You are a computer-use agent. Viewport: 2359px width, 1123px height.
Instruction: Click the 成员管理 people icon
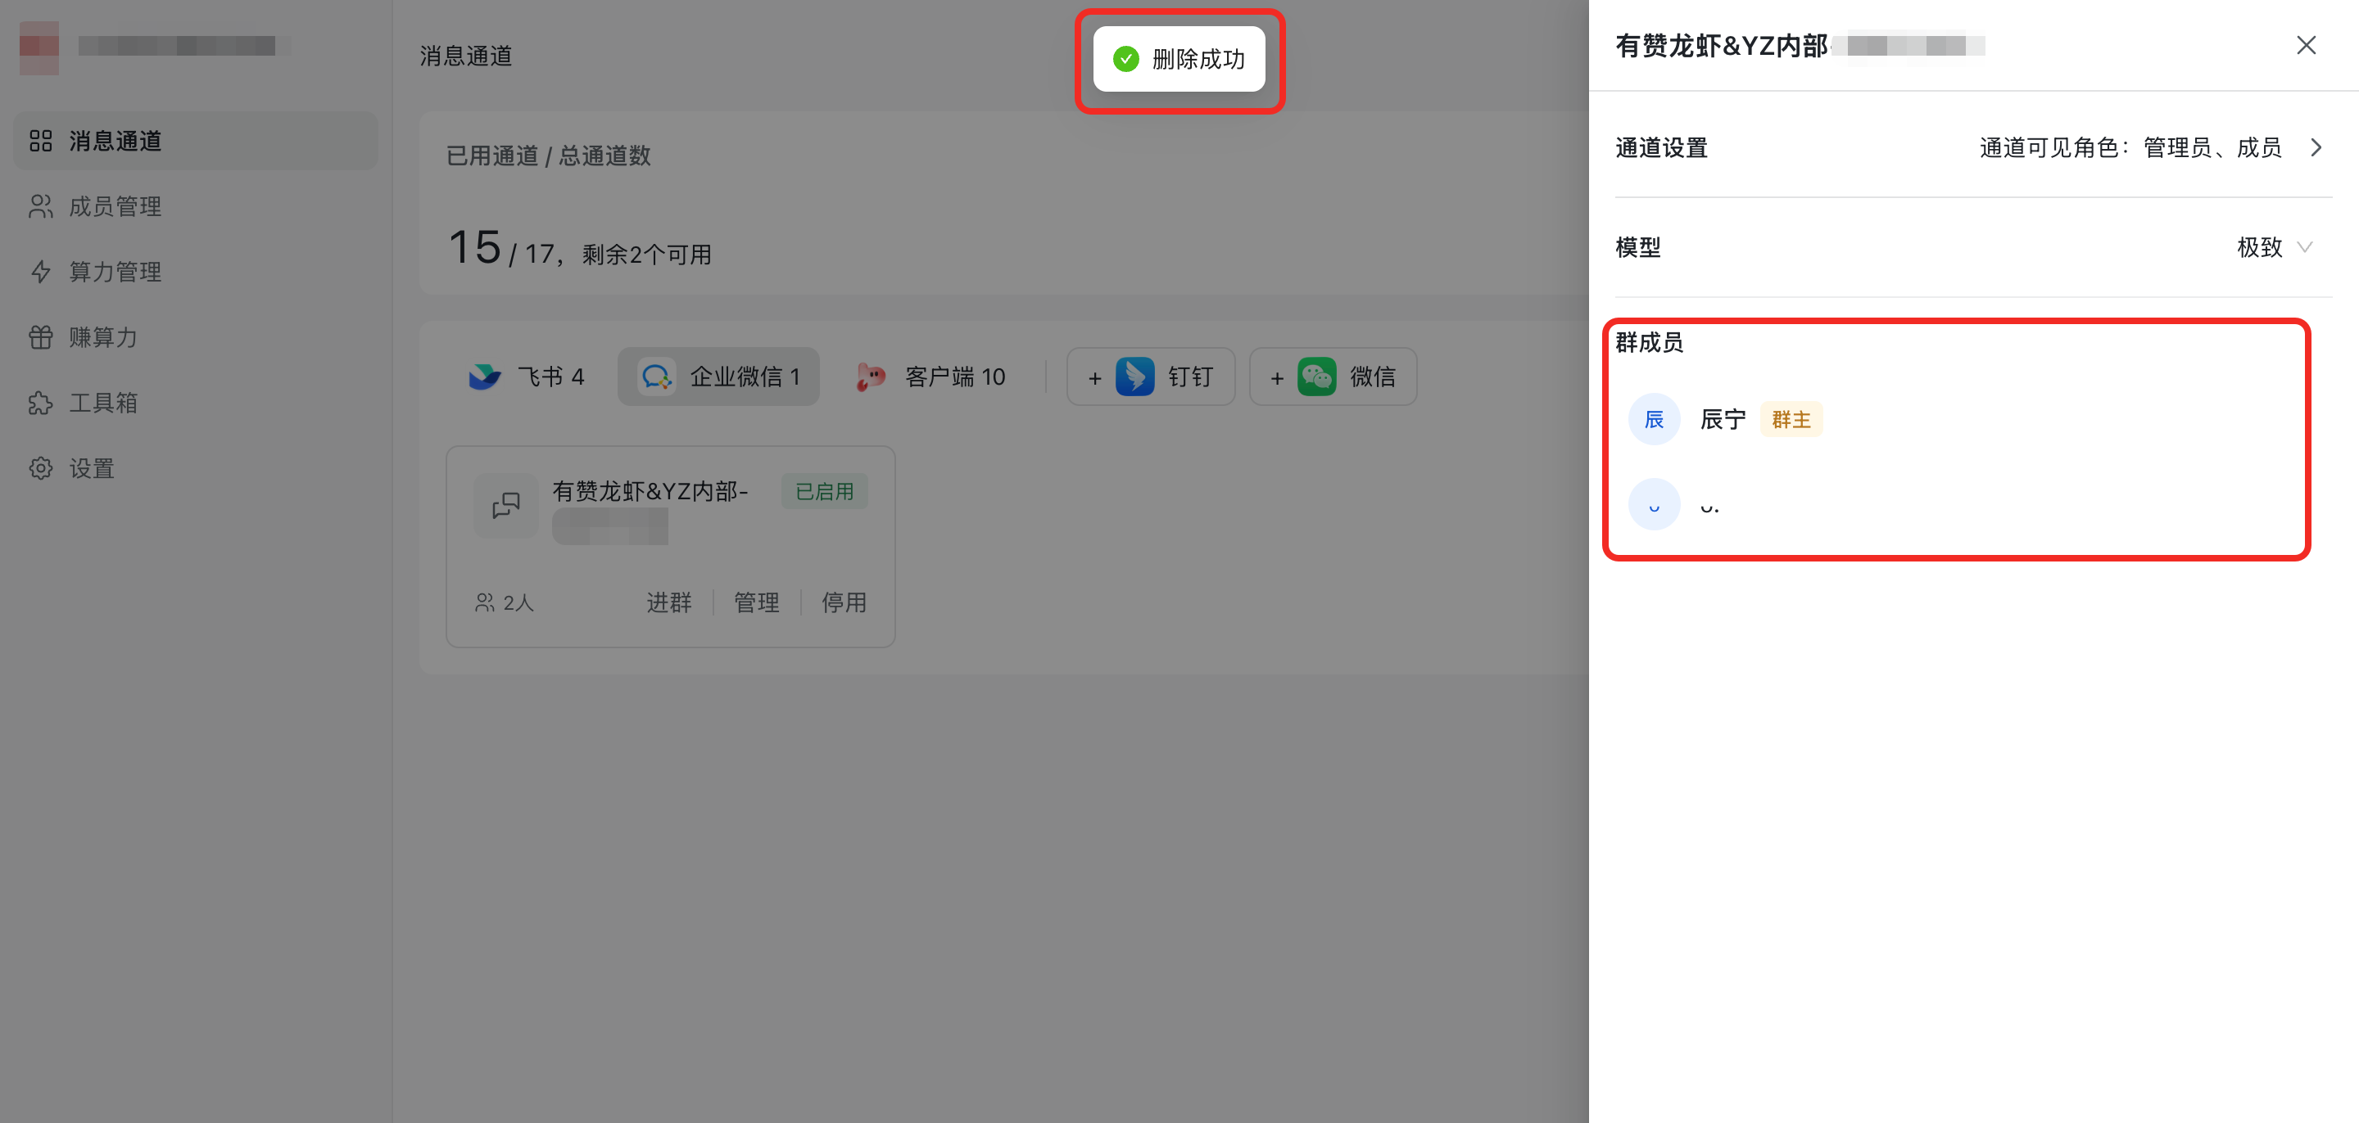click(40, 207)
